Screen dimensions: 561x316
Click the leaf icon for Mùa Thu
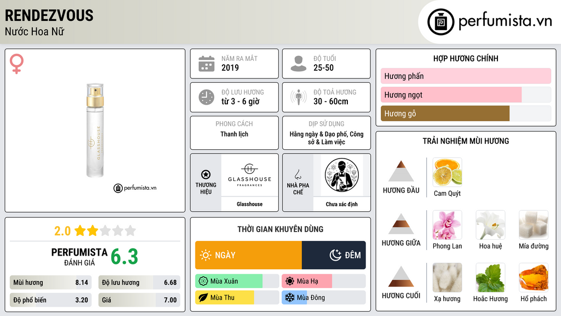(x=203, y=297)
